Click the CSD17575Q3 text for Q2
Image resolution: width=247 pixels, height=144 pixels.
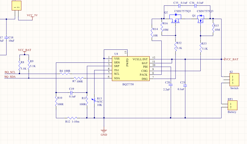point(182,11)
